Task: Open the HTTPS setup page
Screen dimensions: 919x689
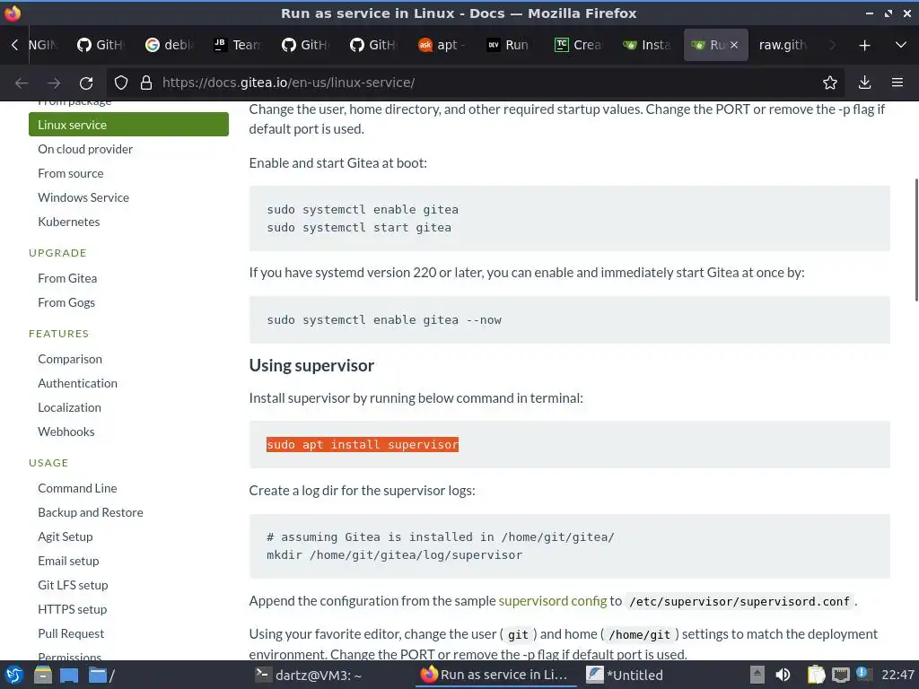Action: [72, 609]
